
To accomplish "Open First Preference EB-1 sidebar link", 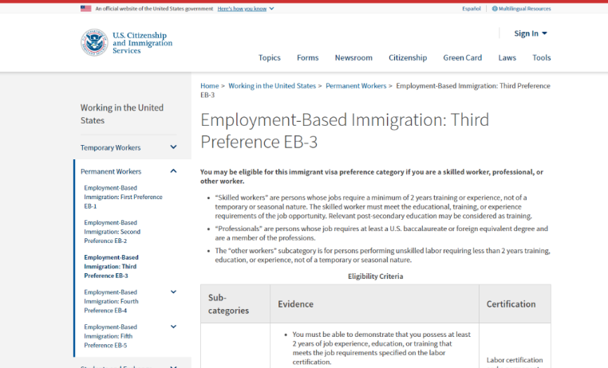I will point(123,197).
